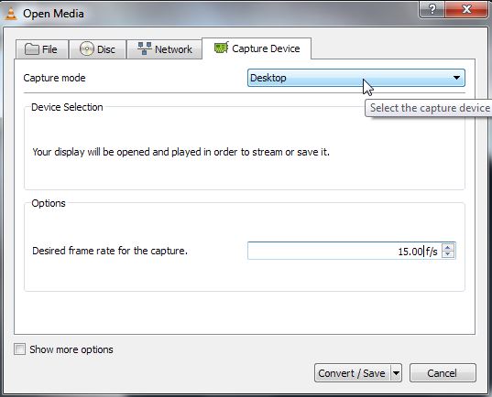Viewport: 492px width, 397px height.
Task: Switch to the File tab
Action: coord(42,49)
